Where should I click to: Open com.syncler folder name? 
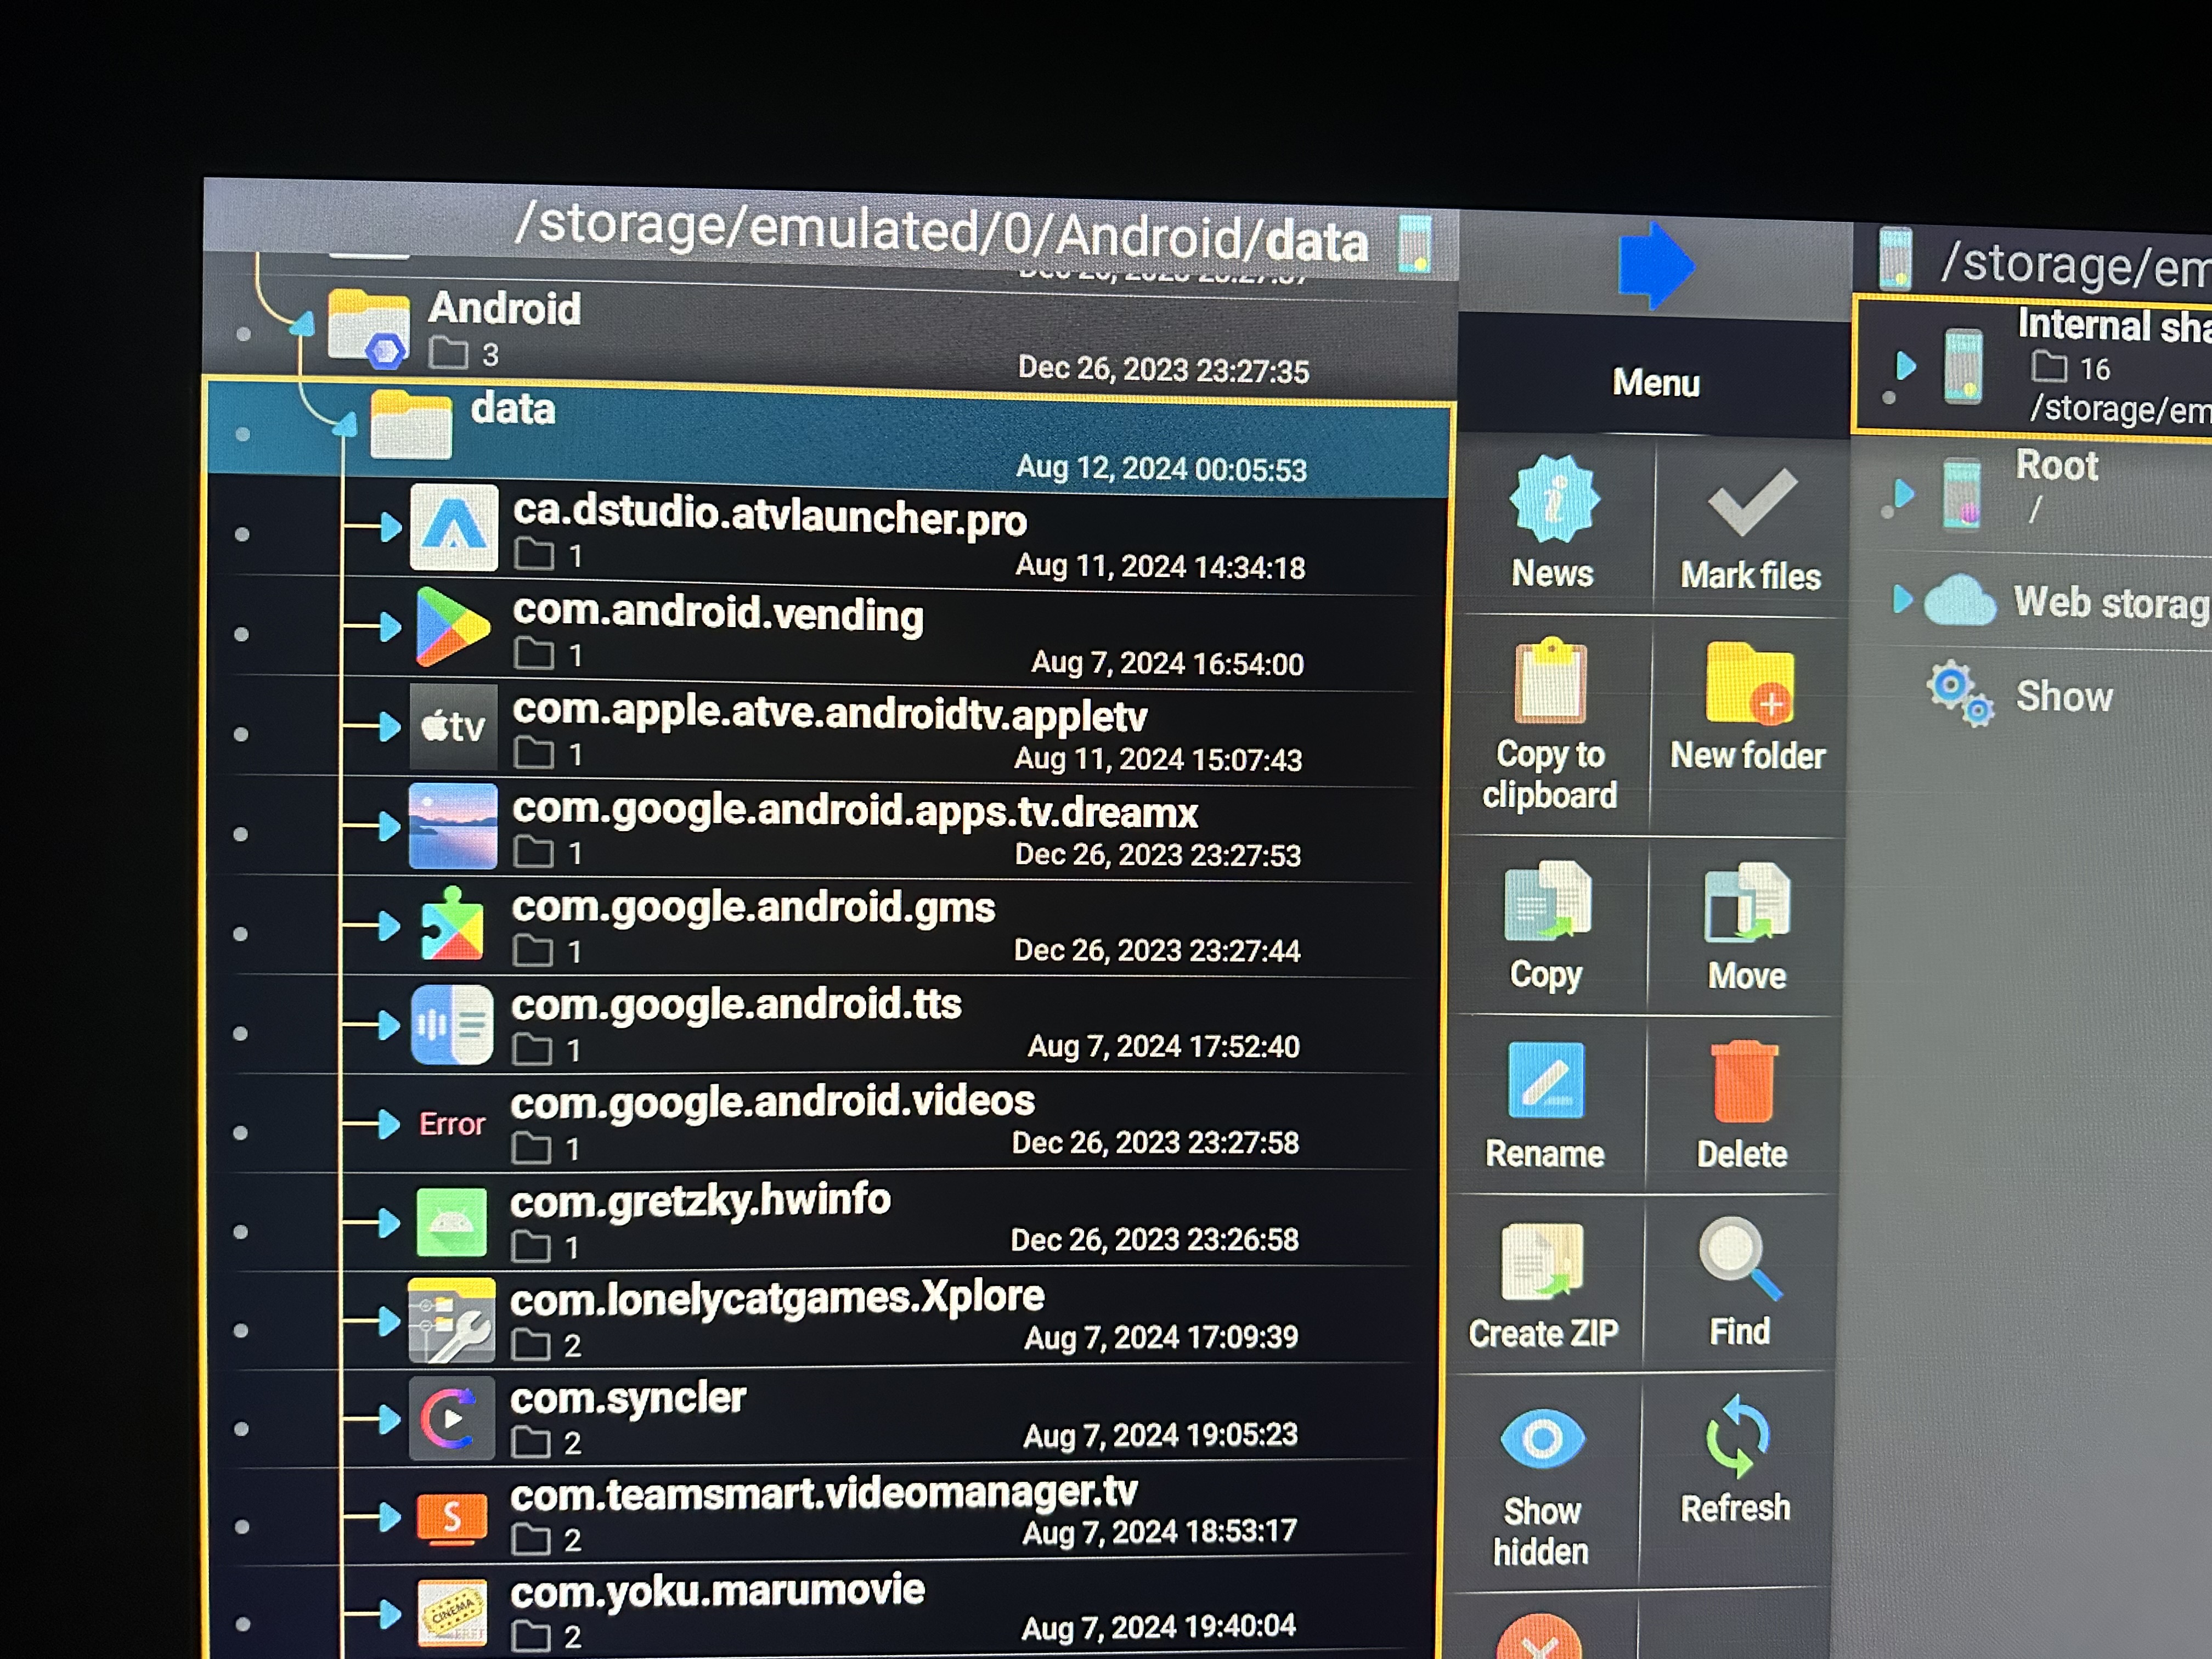628,1398
